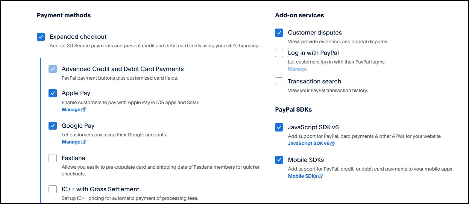Open Manage link under Google Pay
This screenshot has height=204, width=469.
coord(71,142)
